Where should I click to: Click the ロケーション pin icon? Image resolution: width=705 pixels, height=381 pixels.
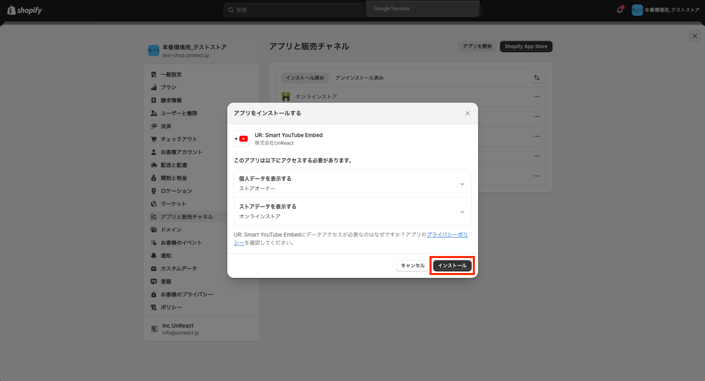click(154, 191)
